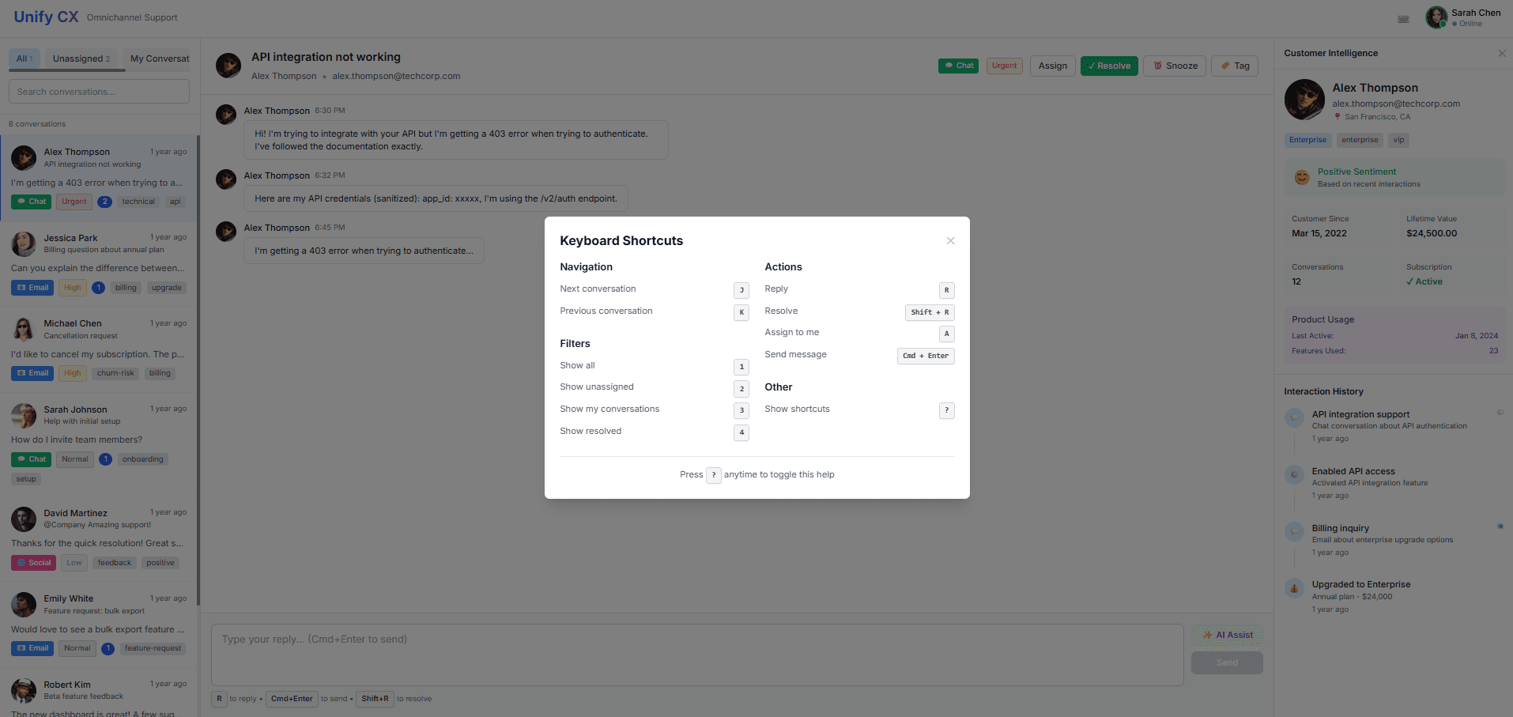Image resolution: width=1513 pixels, height=717 pixels.
Task: Close the Keyboard Shortcuts dialog
Action: 950,240
